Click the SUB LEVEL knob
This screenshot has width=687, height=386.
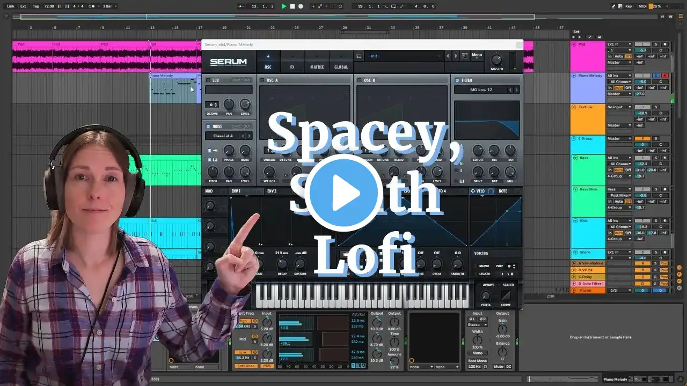click(x=245, y=104)
